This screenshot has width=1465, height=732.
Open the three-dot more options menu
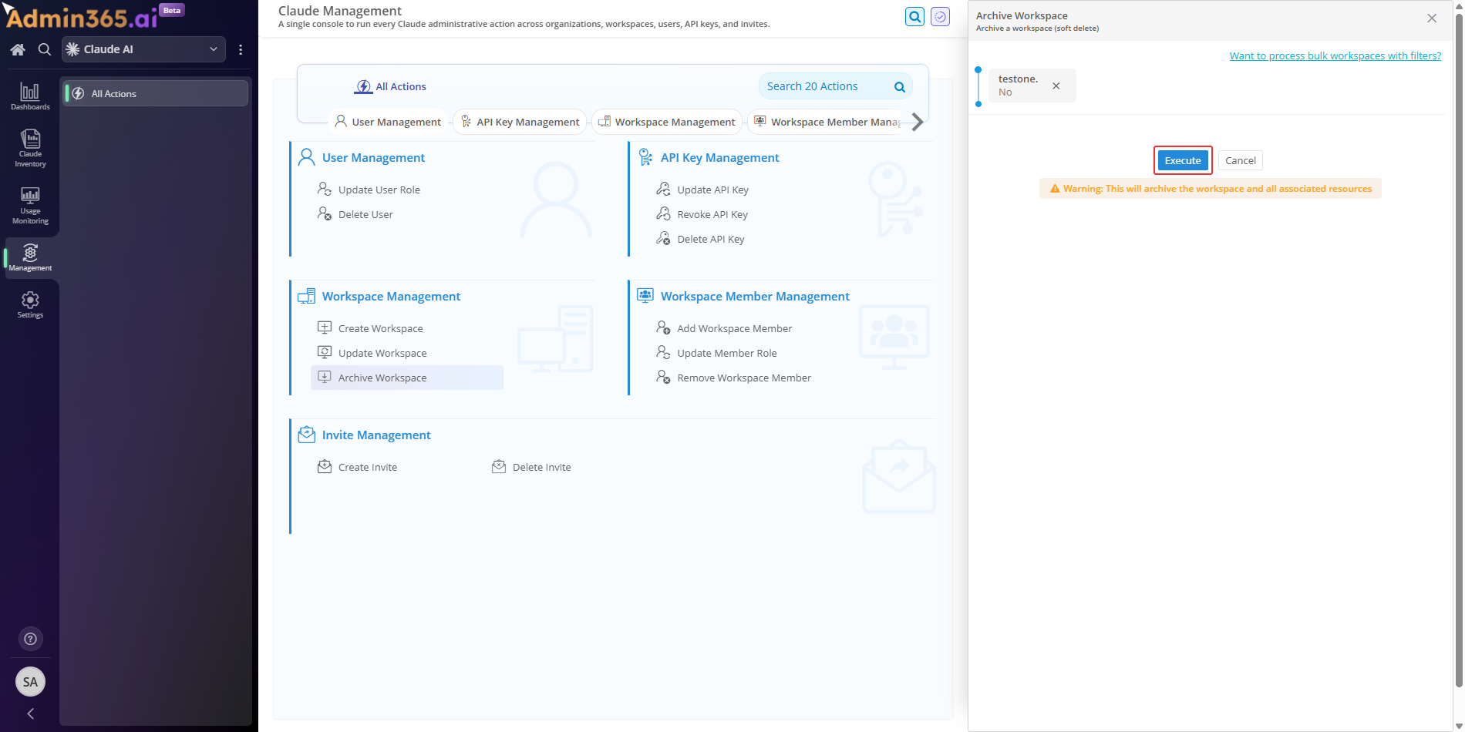[x=241, y=49]
